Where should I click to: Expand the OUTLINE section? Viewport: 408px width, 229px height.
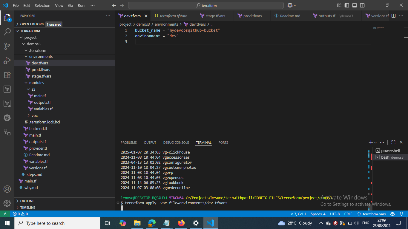(x=27, y=201)
